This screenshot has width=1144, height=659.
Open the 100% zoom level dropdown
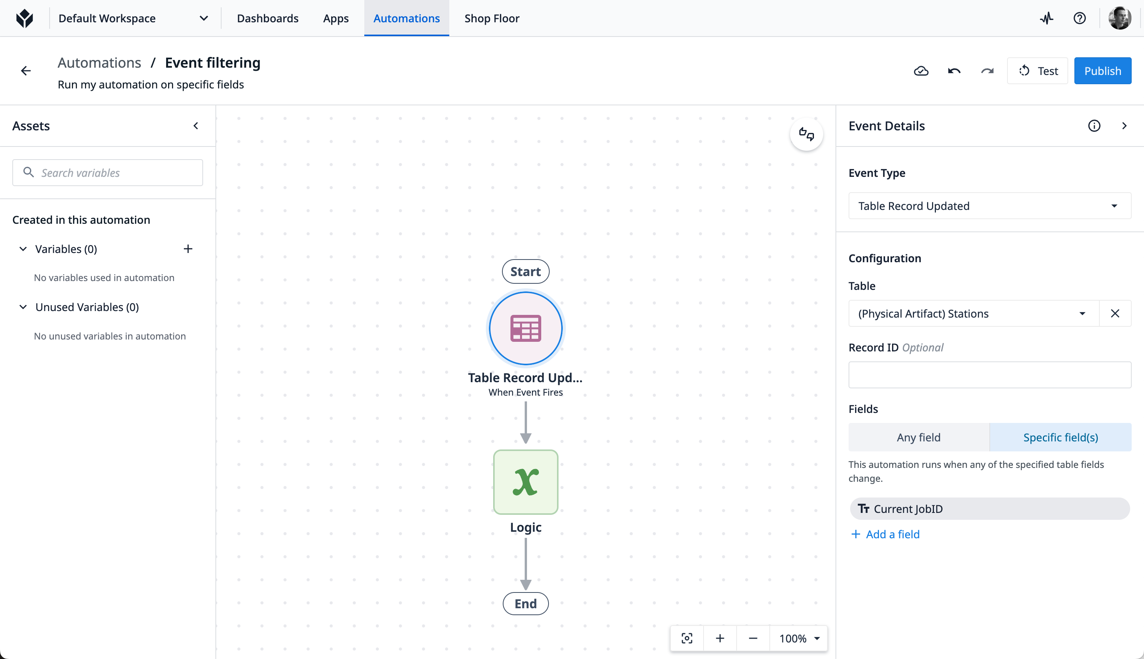point(799,638)
